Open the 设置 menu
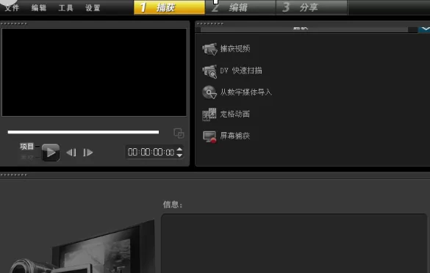 coord(93,7)
